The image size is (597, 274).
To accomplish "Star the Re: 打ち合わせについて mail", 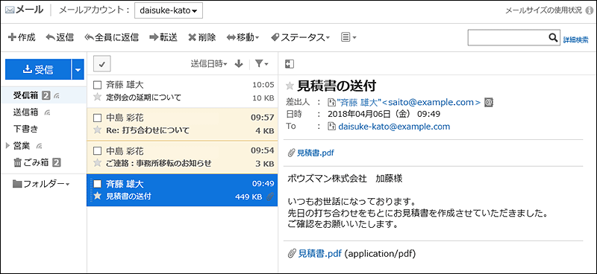I will click(98, 130).
